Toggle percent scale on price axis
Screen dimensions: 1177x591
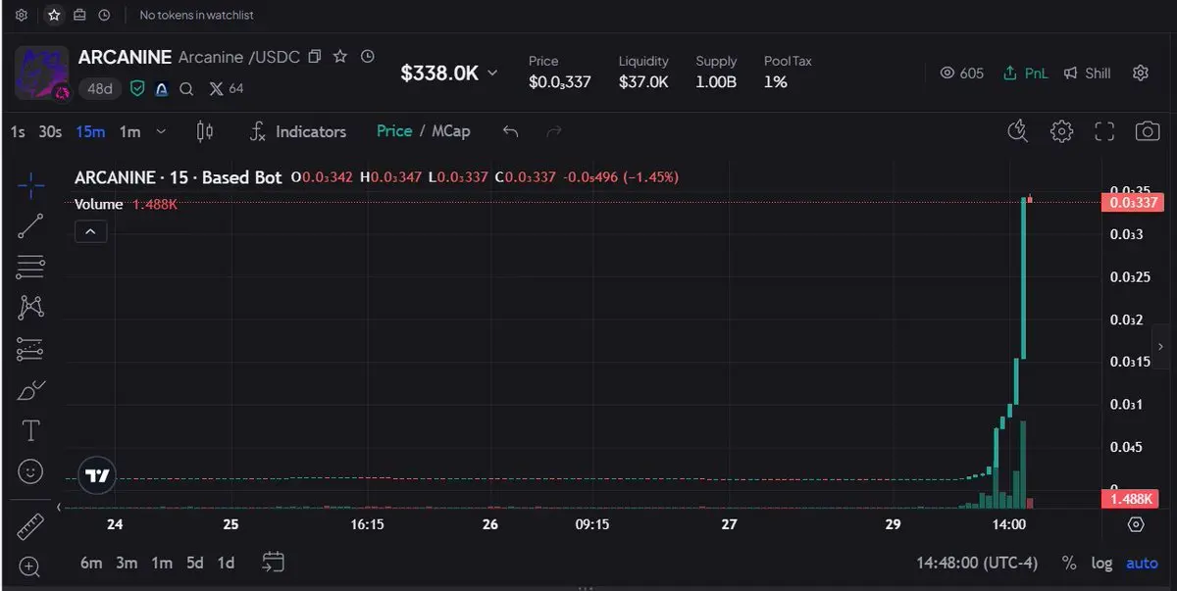1069,564
